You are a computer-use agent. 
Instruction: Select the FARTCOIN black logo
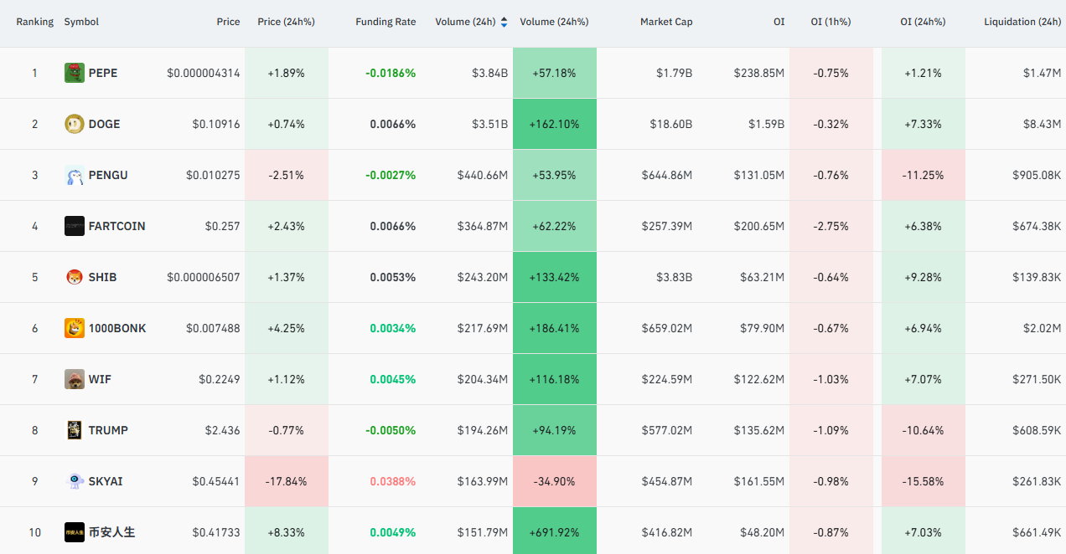pyautogui.click(x=75, y=226)
